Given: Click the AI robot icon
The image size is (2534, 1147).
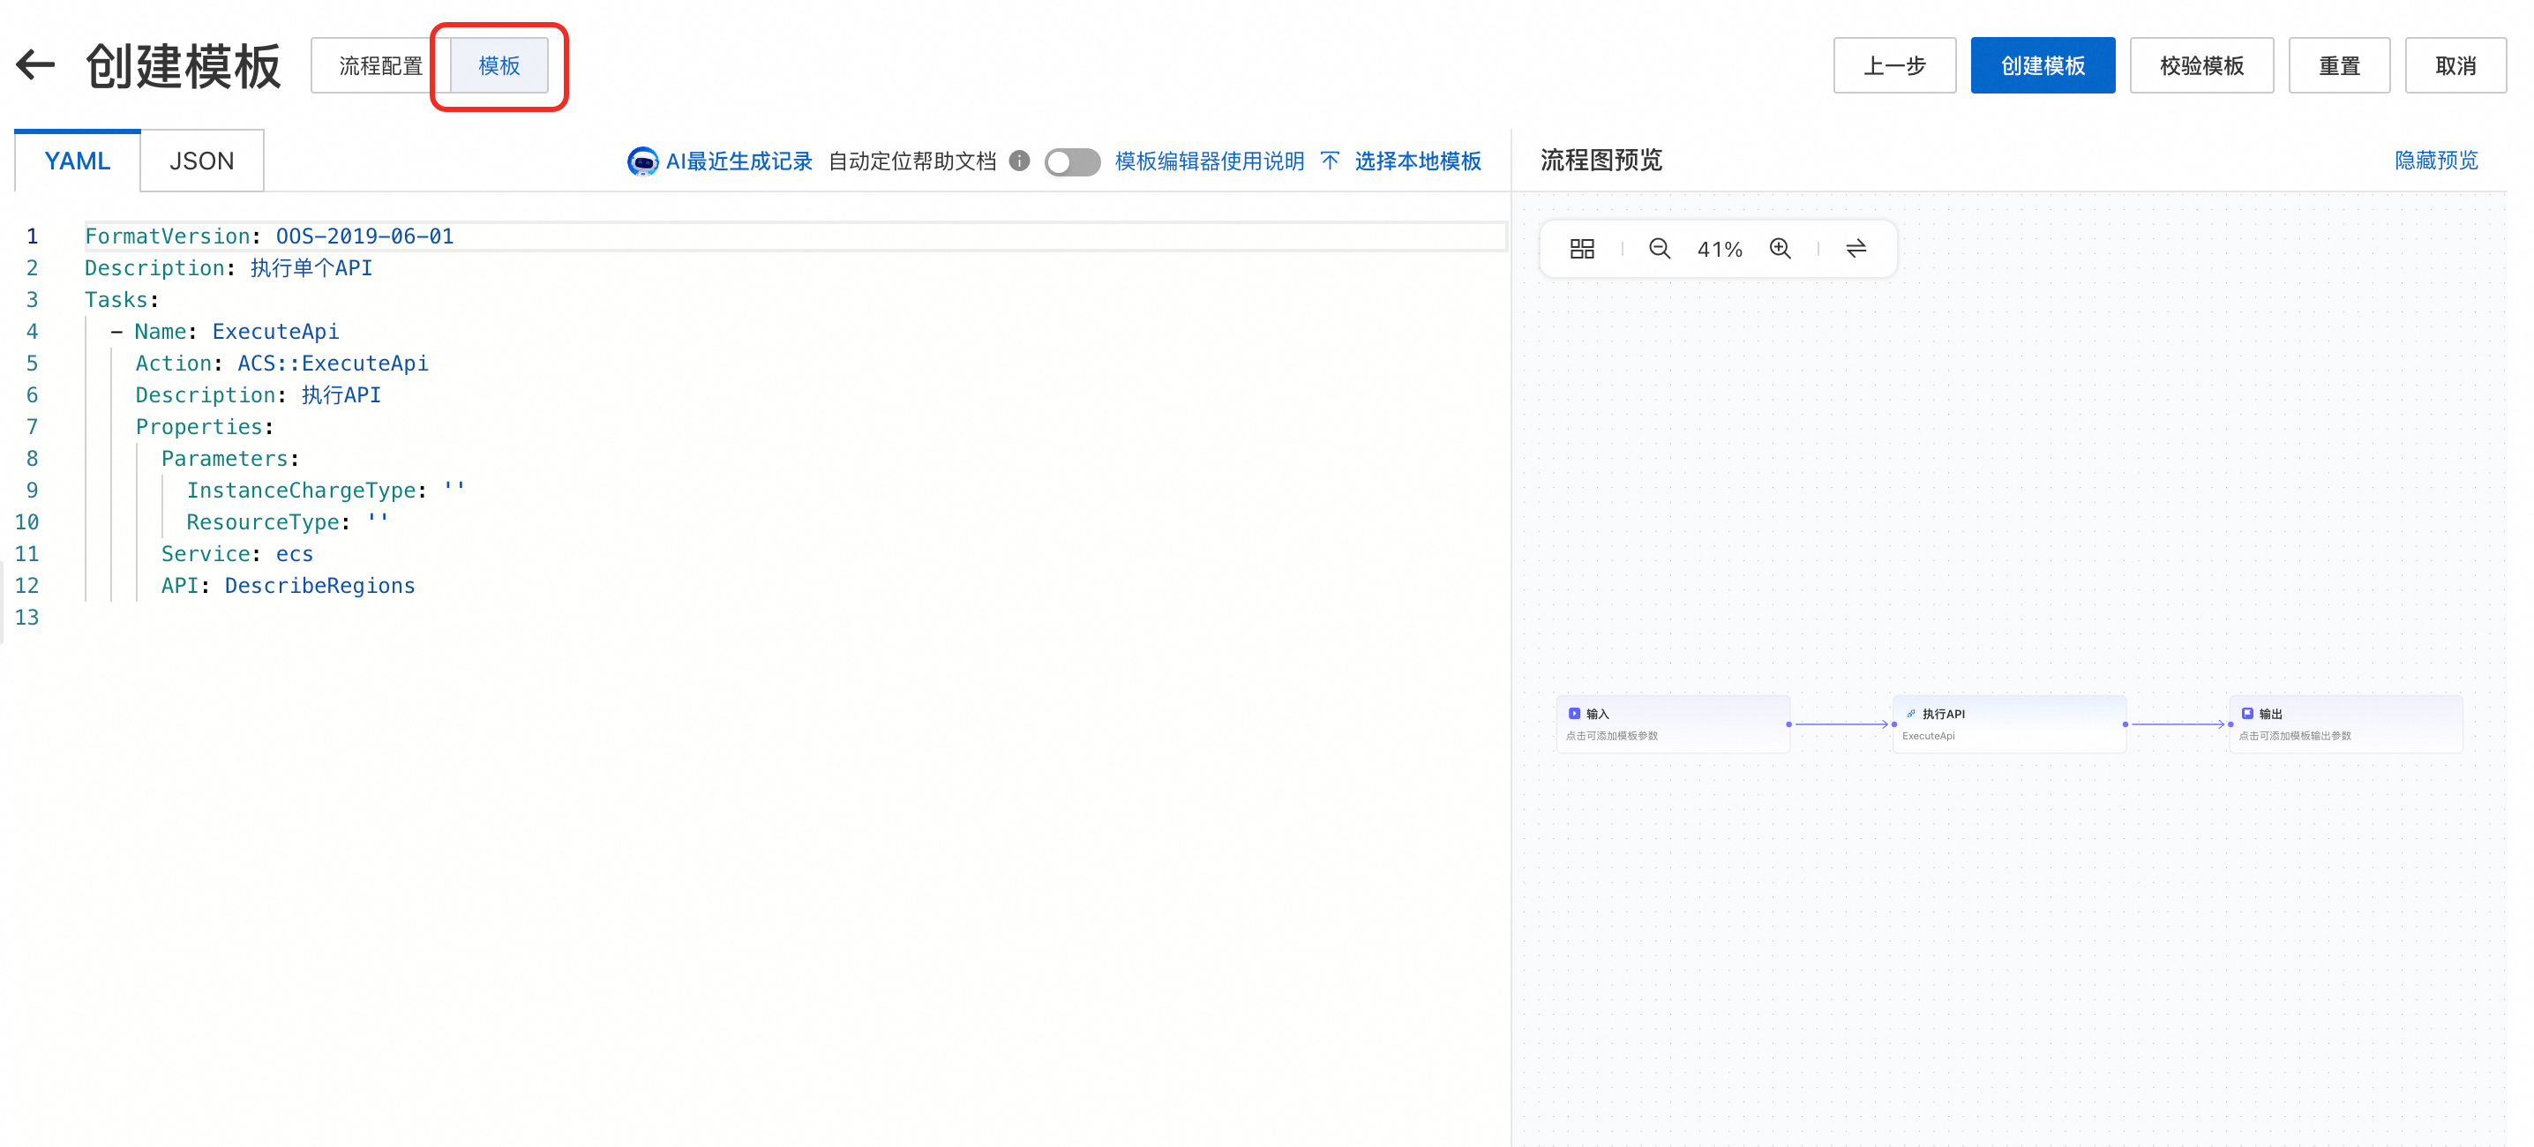Looking at the screenshot, I should [642, 161].
